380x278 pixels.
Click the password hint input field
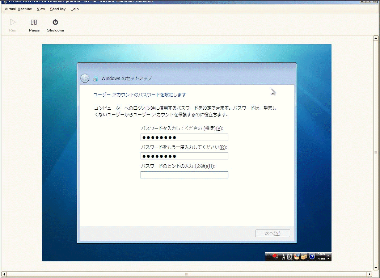click(x=184, y=175)
